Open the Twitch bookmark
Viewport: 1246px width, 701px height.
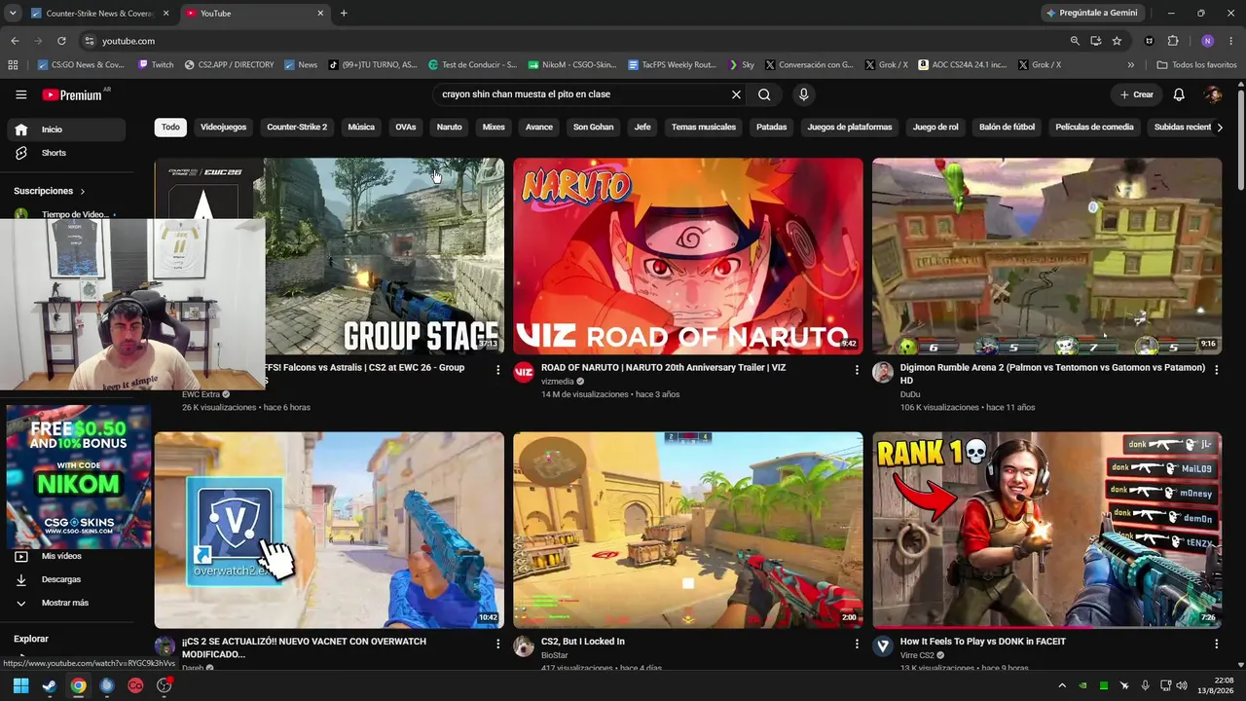tap(156, 65)
